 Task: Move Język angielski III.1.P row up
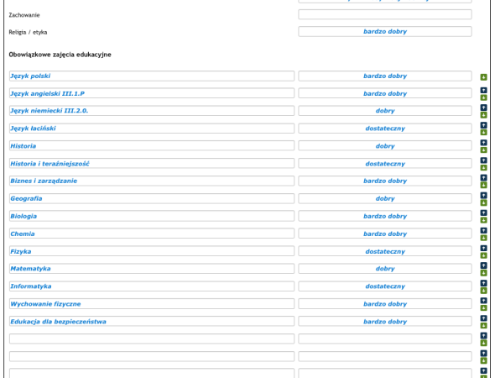483,91
